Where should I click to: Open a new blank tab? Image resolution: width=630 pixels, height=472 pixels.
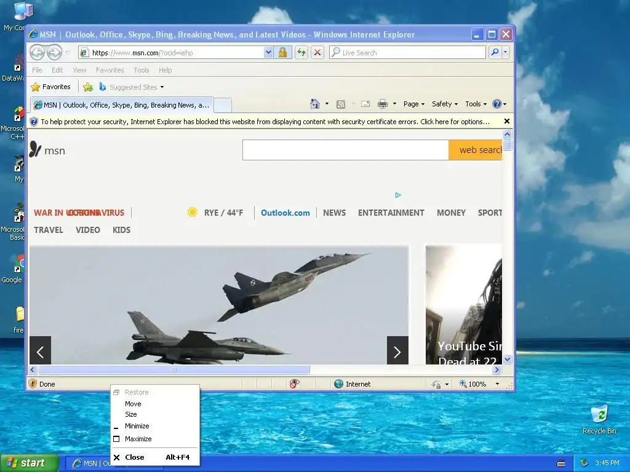[223, 106]
